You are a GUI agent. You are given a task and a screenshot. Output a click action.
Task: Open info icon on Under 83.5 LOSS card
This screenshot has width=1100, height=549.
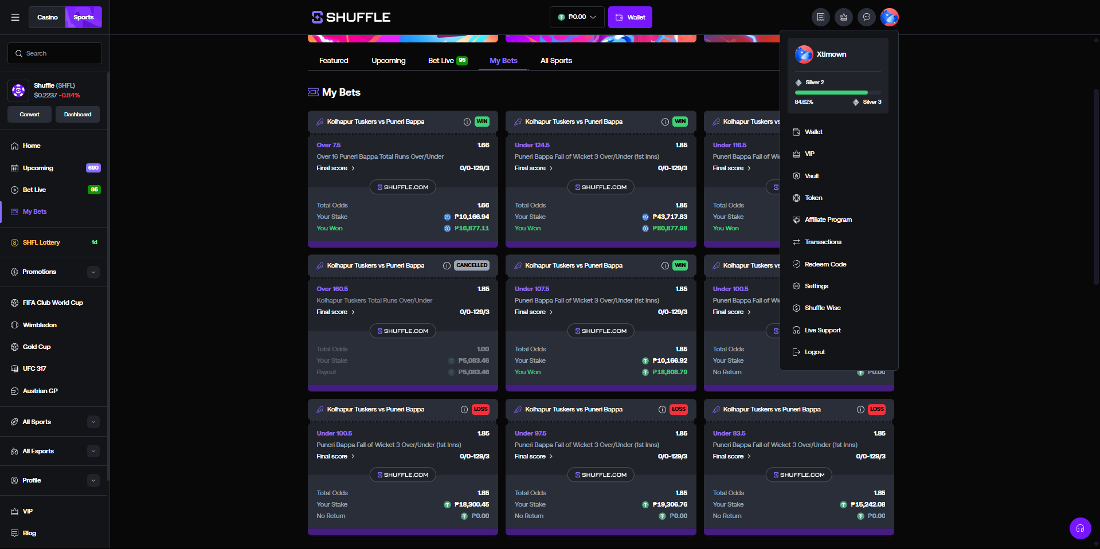pyautogui.click(x=860, y=409)
